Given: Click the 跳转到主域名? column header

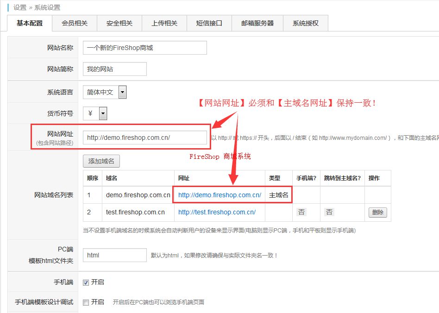Looking at the screenshot, I should (342, 178).
